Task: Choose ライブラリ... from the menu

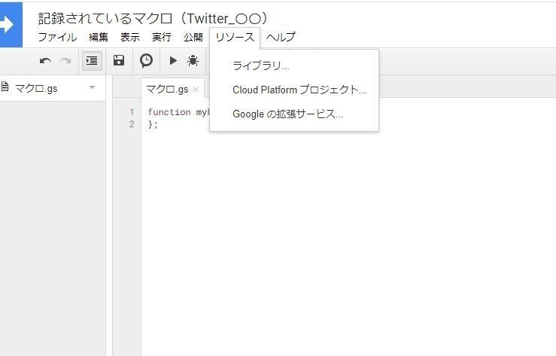Action: coord(294,65)
